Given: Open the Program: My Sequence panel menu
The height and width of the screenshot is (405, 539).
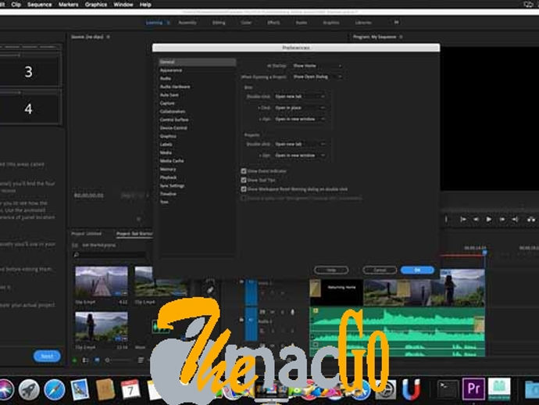Looking at the screenshot, I should tap(401, 37).
